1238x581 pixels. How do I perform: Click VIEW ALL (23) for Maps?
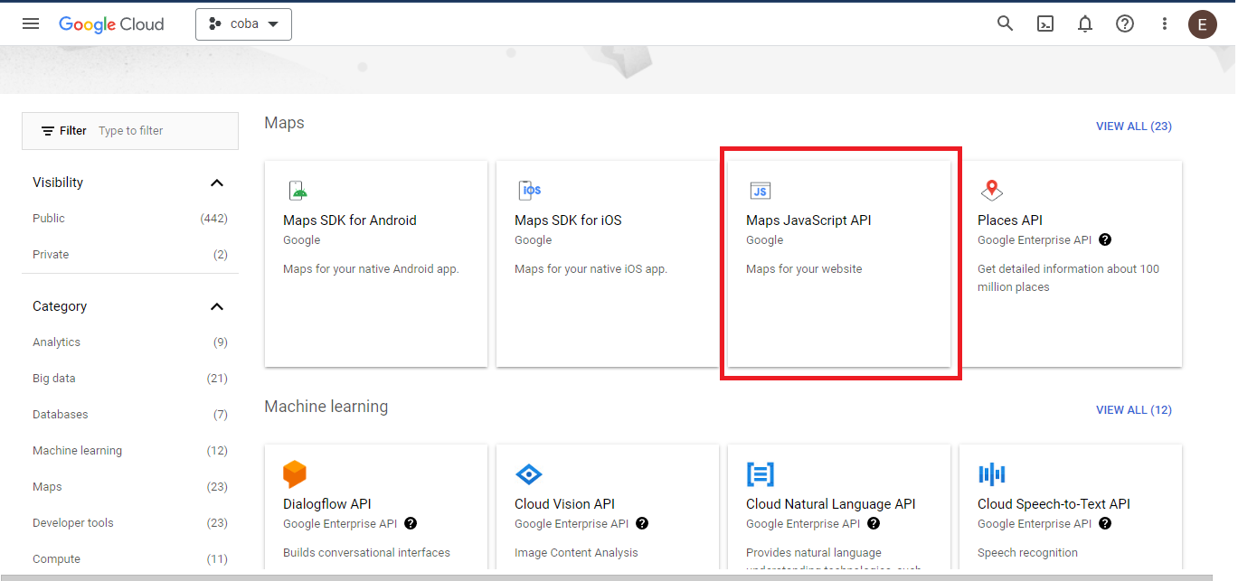[1133, 127]
